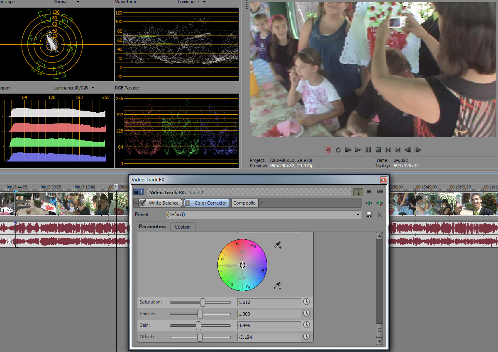The image size is (498, 352).
Task: Click the Pause button in preview controls
Action: click(368, 150)
